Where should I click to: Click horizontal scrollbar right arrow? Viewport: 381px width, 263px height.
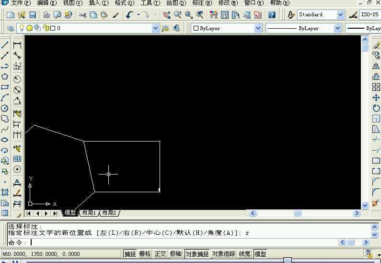click(357, 213)
